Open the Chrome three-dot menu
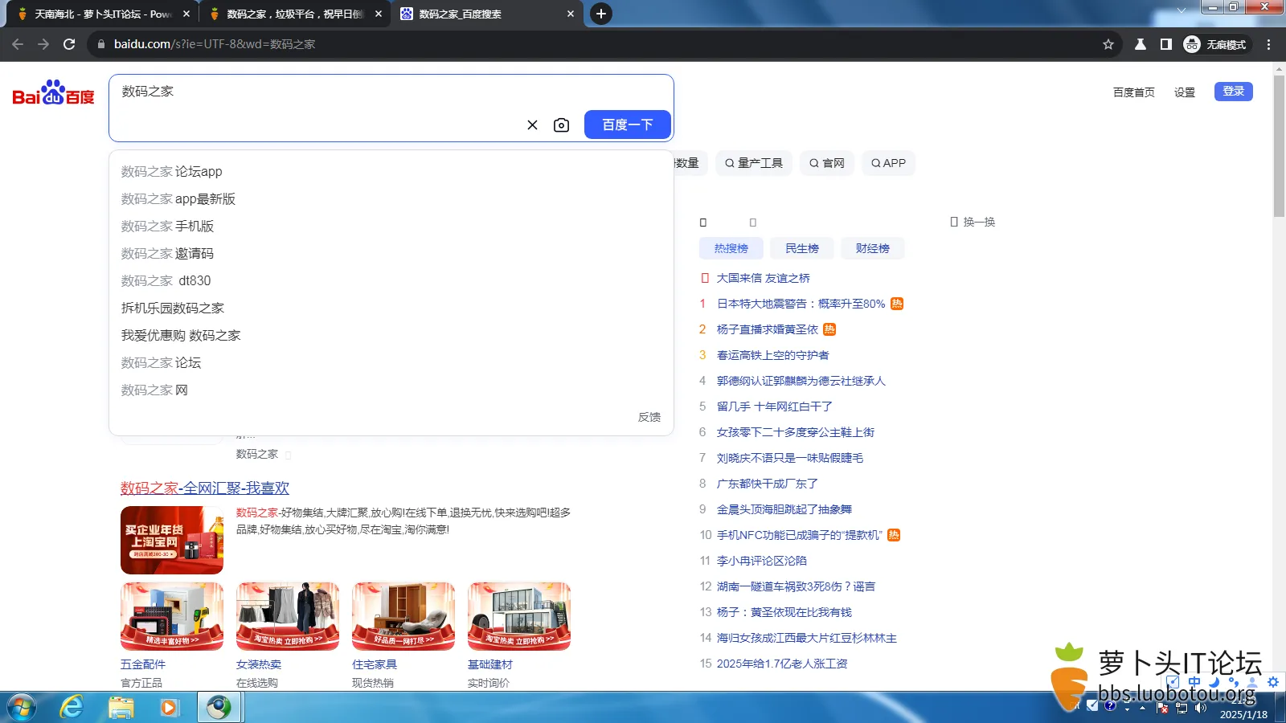This screenshot has height=723, width=1286. (1268, 44)
